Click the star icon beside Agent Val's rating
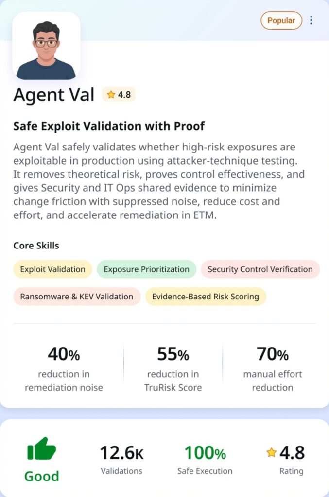Viewport: 329px width, 497px height. coord(111,95)
